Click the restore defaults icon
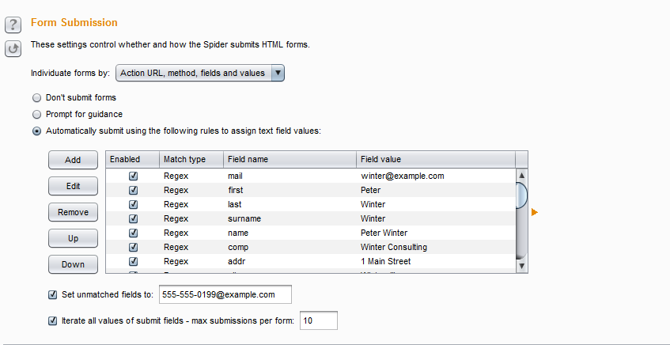Viewport: 670px width, 345px height. point(13,49)
